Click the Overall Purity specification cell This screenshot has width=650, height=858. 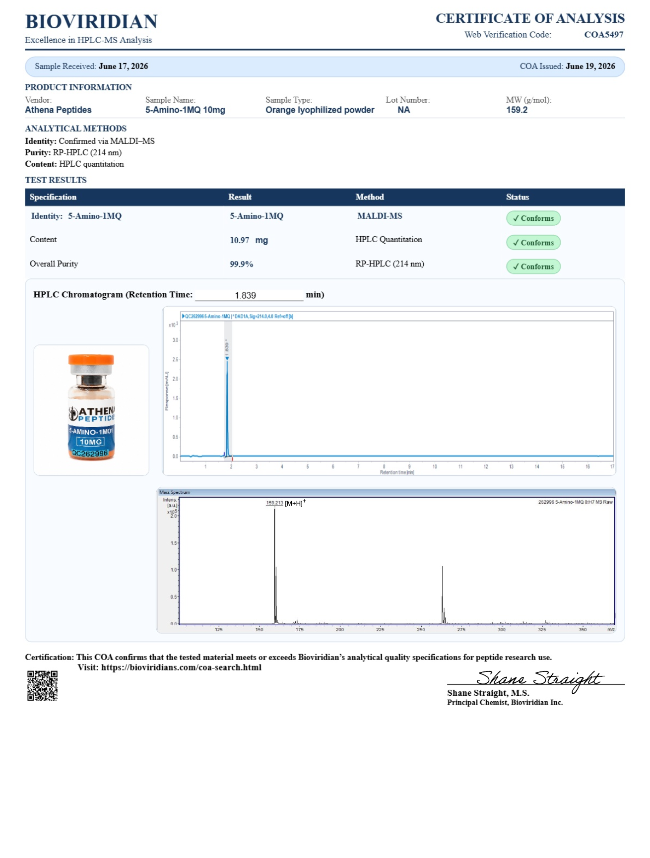click(54, 264)
